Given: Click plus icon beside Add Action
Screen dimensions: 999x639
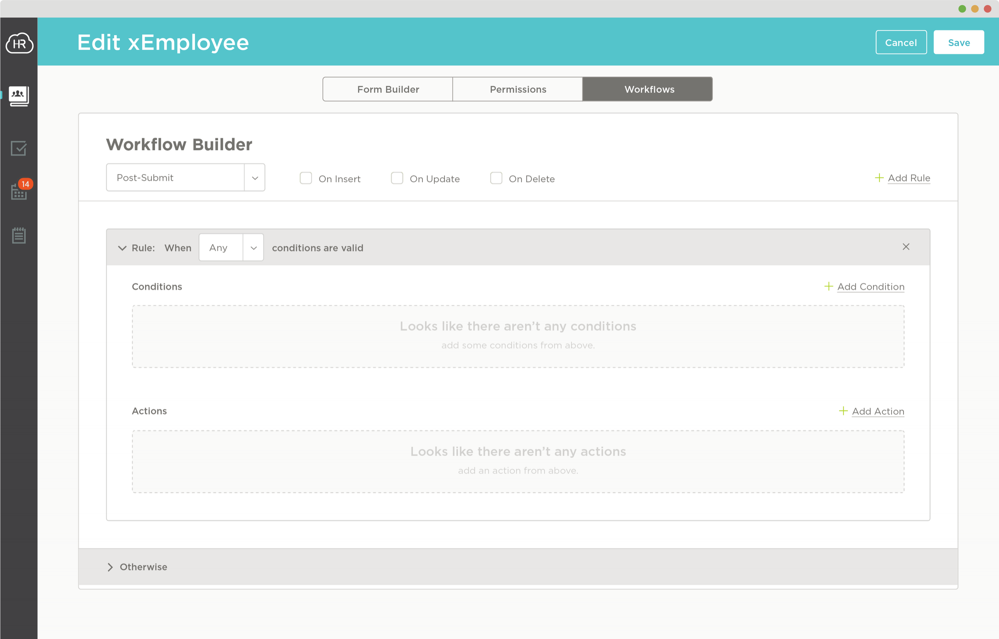Looking at the screenshot, I should click(843, 411).
